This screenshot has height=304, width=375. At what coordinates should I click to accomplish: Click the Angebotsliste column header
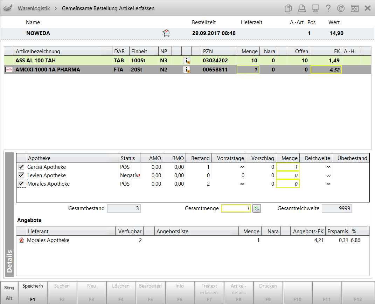tap(196, 231)
